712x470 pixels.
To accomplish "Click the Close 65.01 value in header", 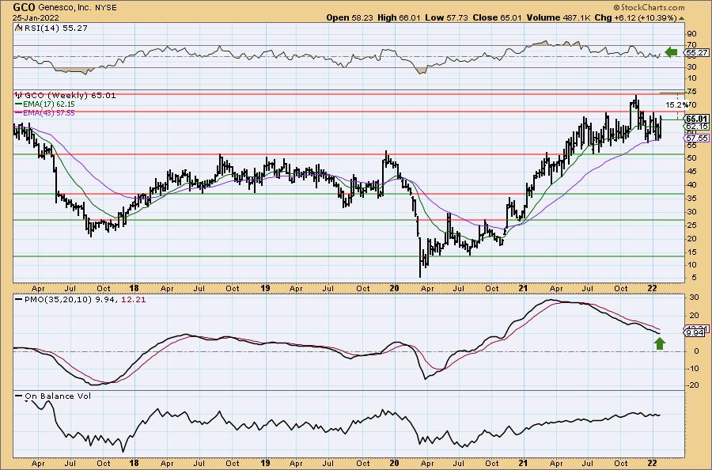I will 498,17.
